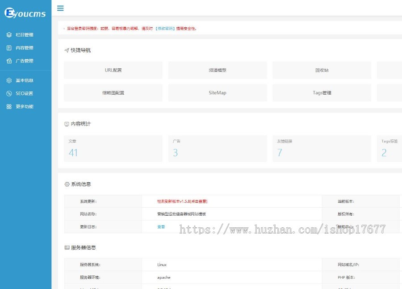This screenshot has height=289, width=402.
Task: Open the 回收站 shortcut
Action: (322, 70)
